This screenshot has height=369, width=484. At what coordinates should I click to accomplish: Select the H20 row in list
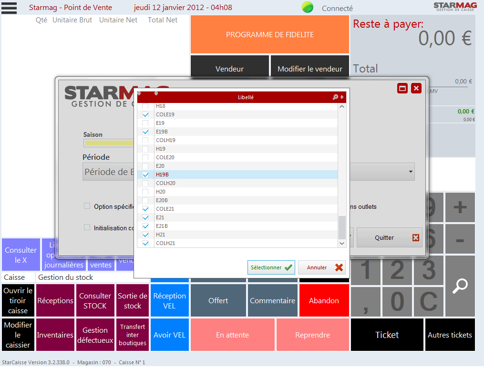pyautogui.click(x=237, y=192)
